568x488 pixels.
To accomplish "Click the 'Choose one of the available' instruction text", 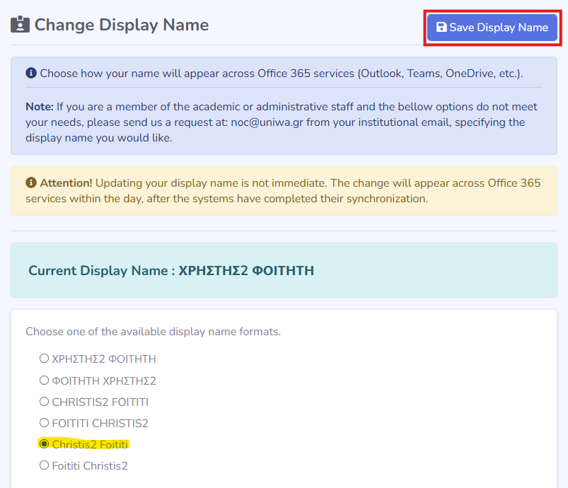I will (153, 332).
